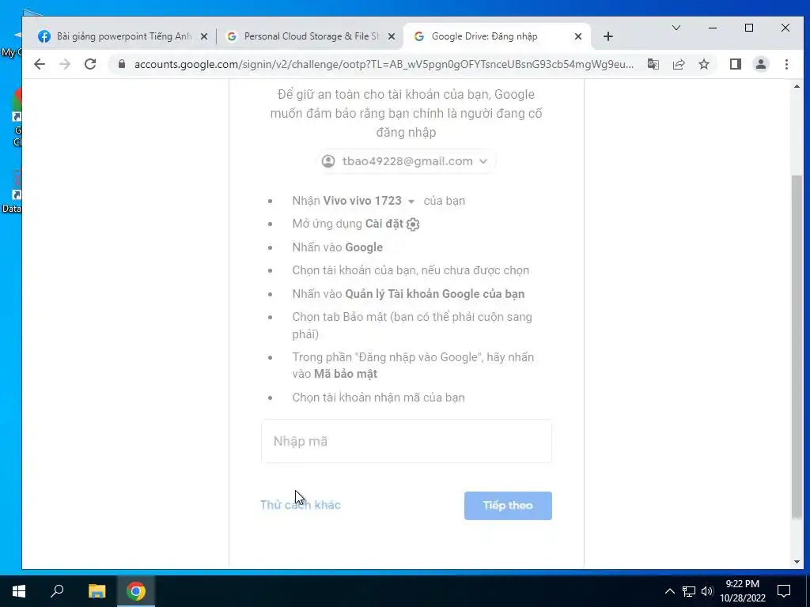Open the Chrome three-dot menu
The width and height of the screenshot is (810, 607).
(x=786, y=64)
